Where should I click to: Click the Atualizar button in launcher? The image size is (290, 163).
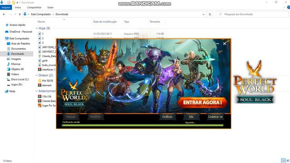[95, 117]
